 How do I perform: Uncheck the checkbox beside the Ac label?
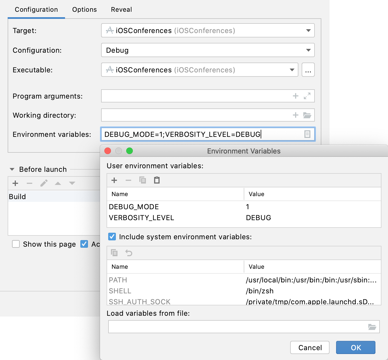84,244
